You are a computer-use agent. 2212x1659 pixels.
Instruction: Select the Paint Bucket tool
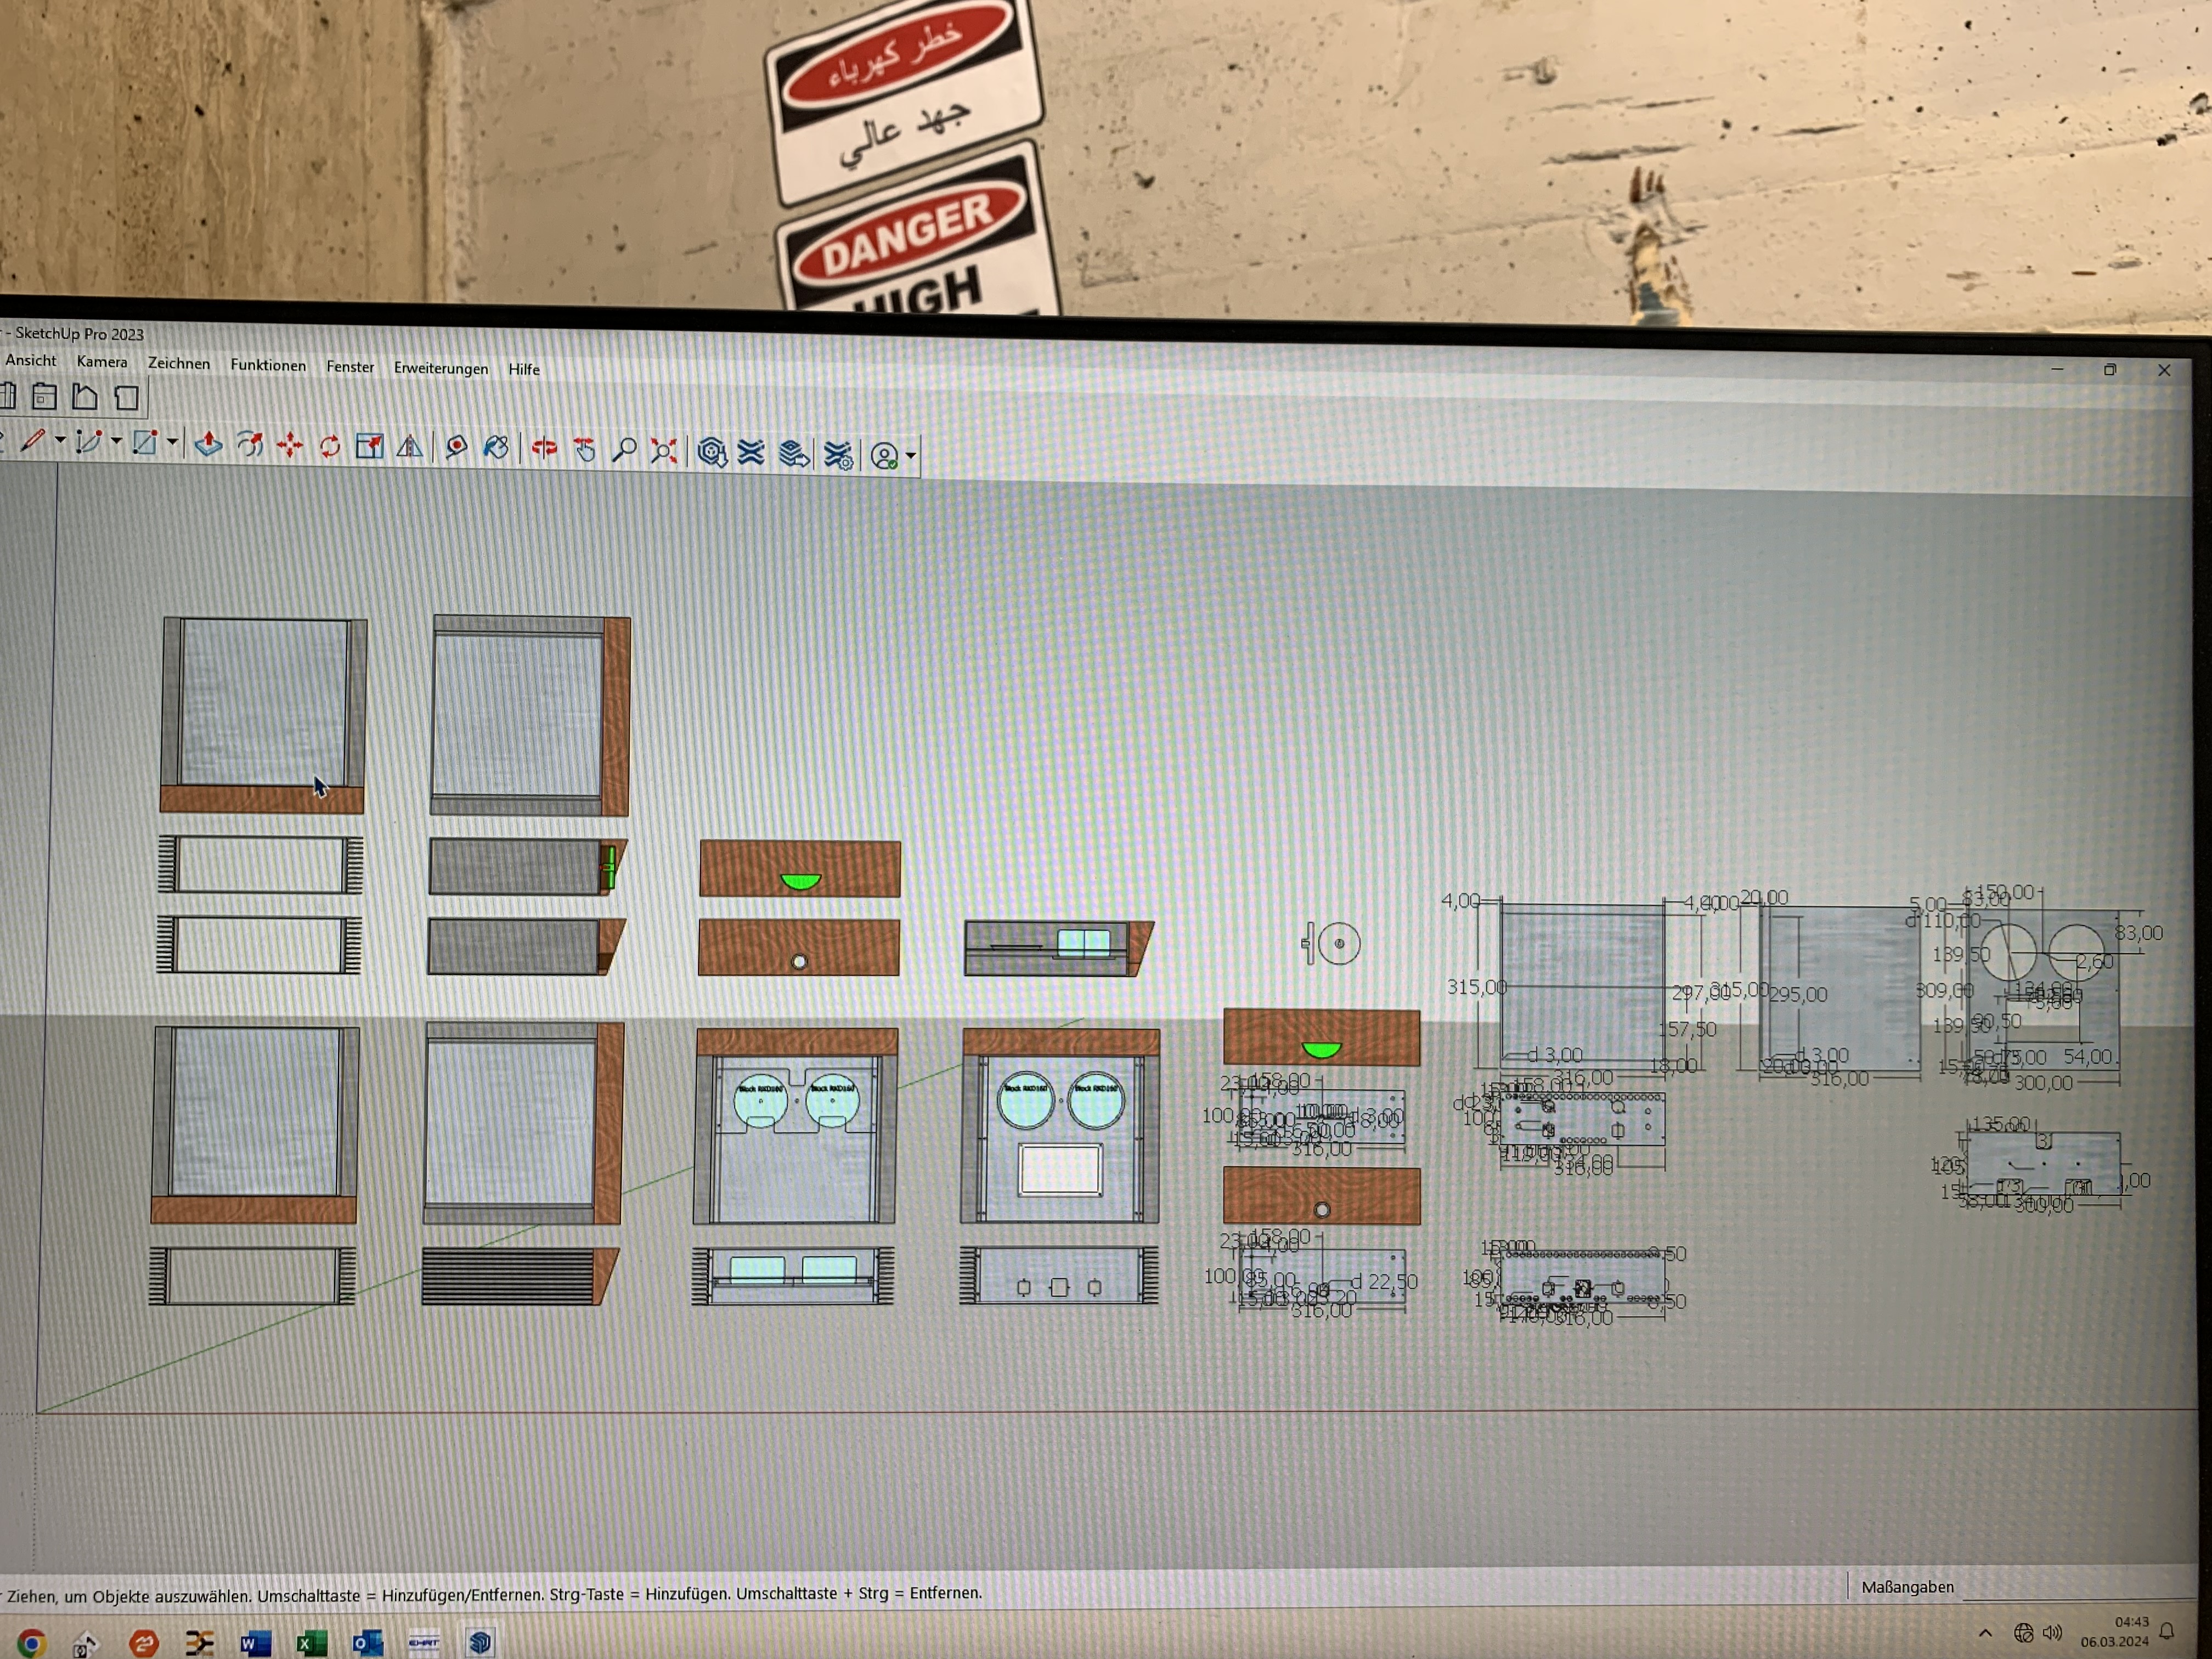click(496, 448)
